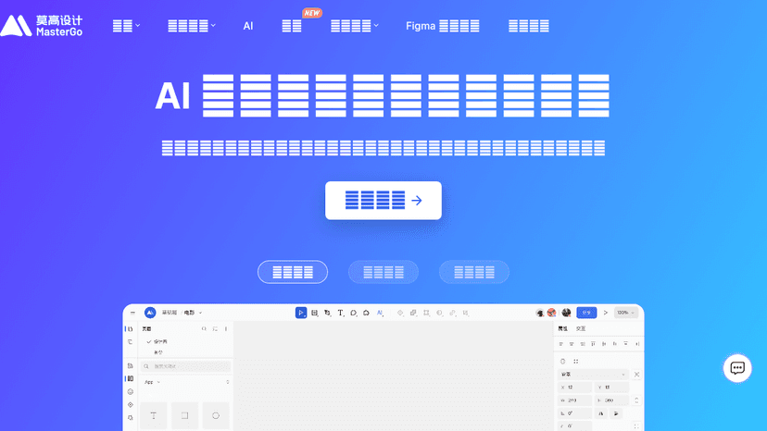Select the Move pointer tool in editor toolbar
Screen dimensions: 767x431
point(301,313)
